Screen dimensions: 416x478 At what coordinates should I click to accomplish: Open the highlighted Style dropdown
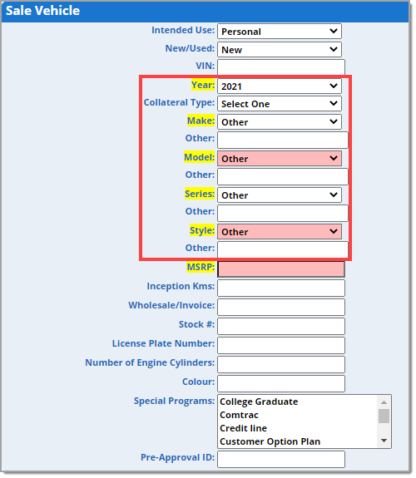coord(280,232)
